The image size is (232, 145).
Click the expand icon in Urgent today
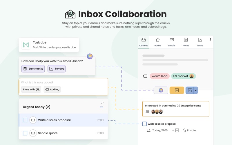102,103
